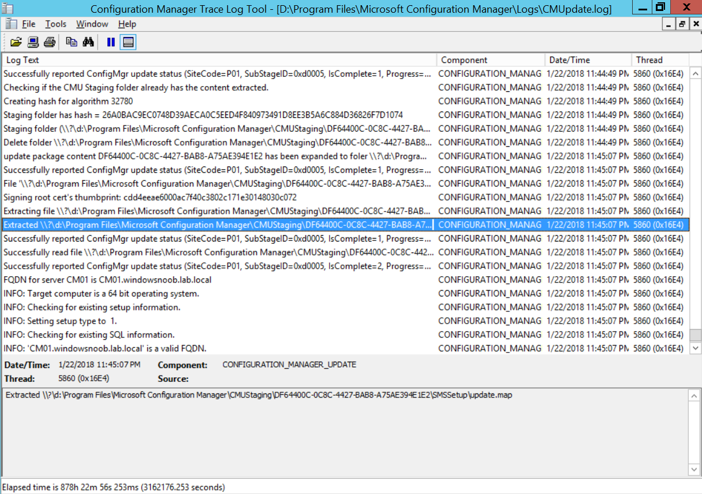This screenshot has width=702, height=494.
Task: Select the 'Delete folder' log row
Action: [345, 142]
